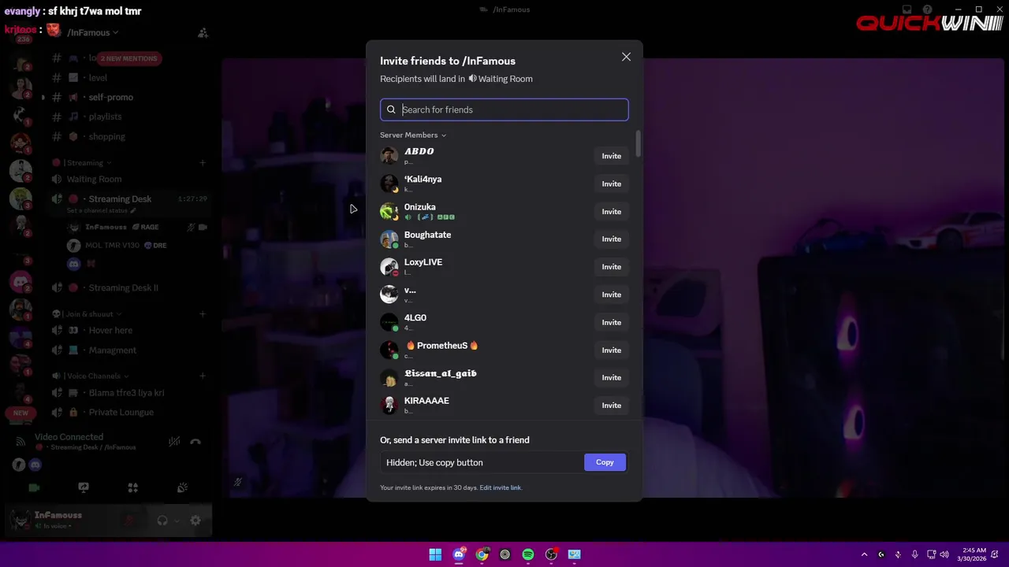Toggle noise suppression icon
Viewport: 1009px width, 567px height.
[x=175, y=442]
